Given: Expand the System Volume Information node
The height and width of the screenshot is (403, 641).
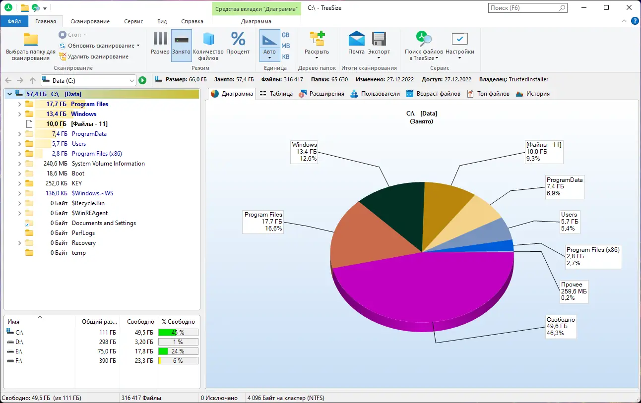Looking at the screenshot, I should tap(19, 164).
